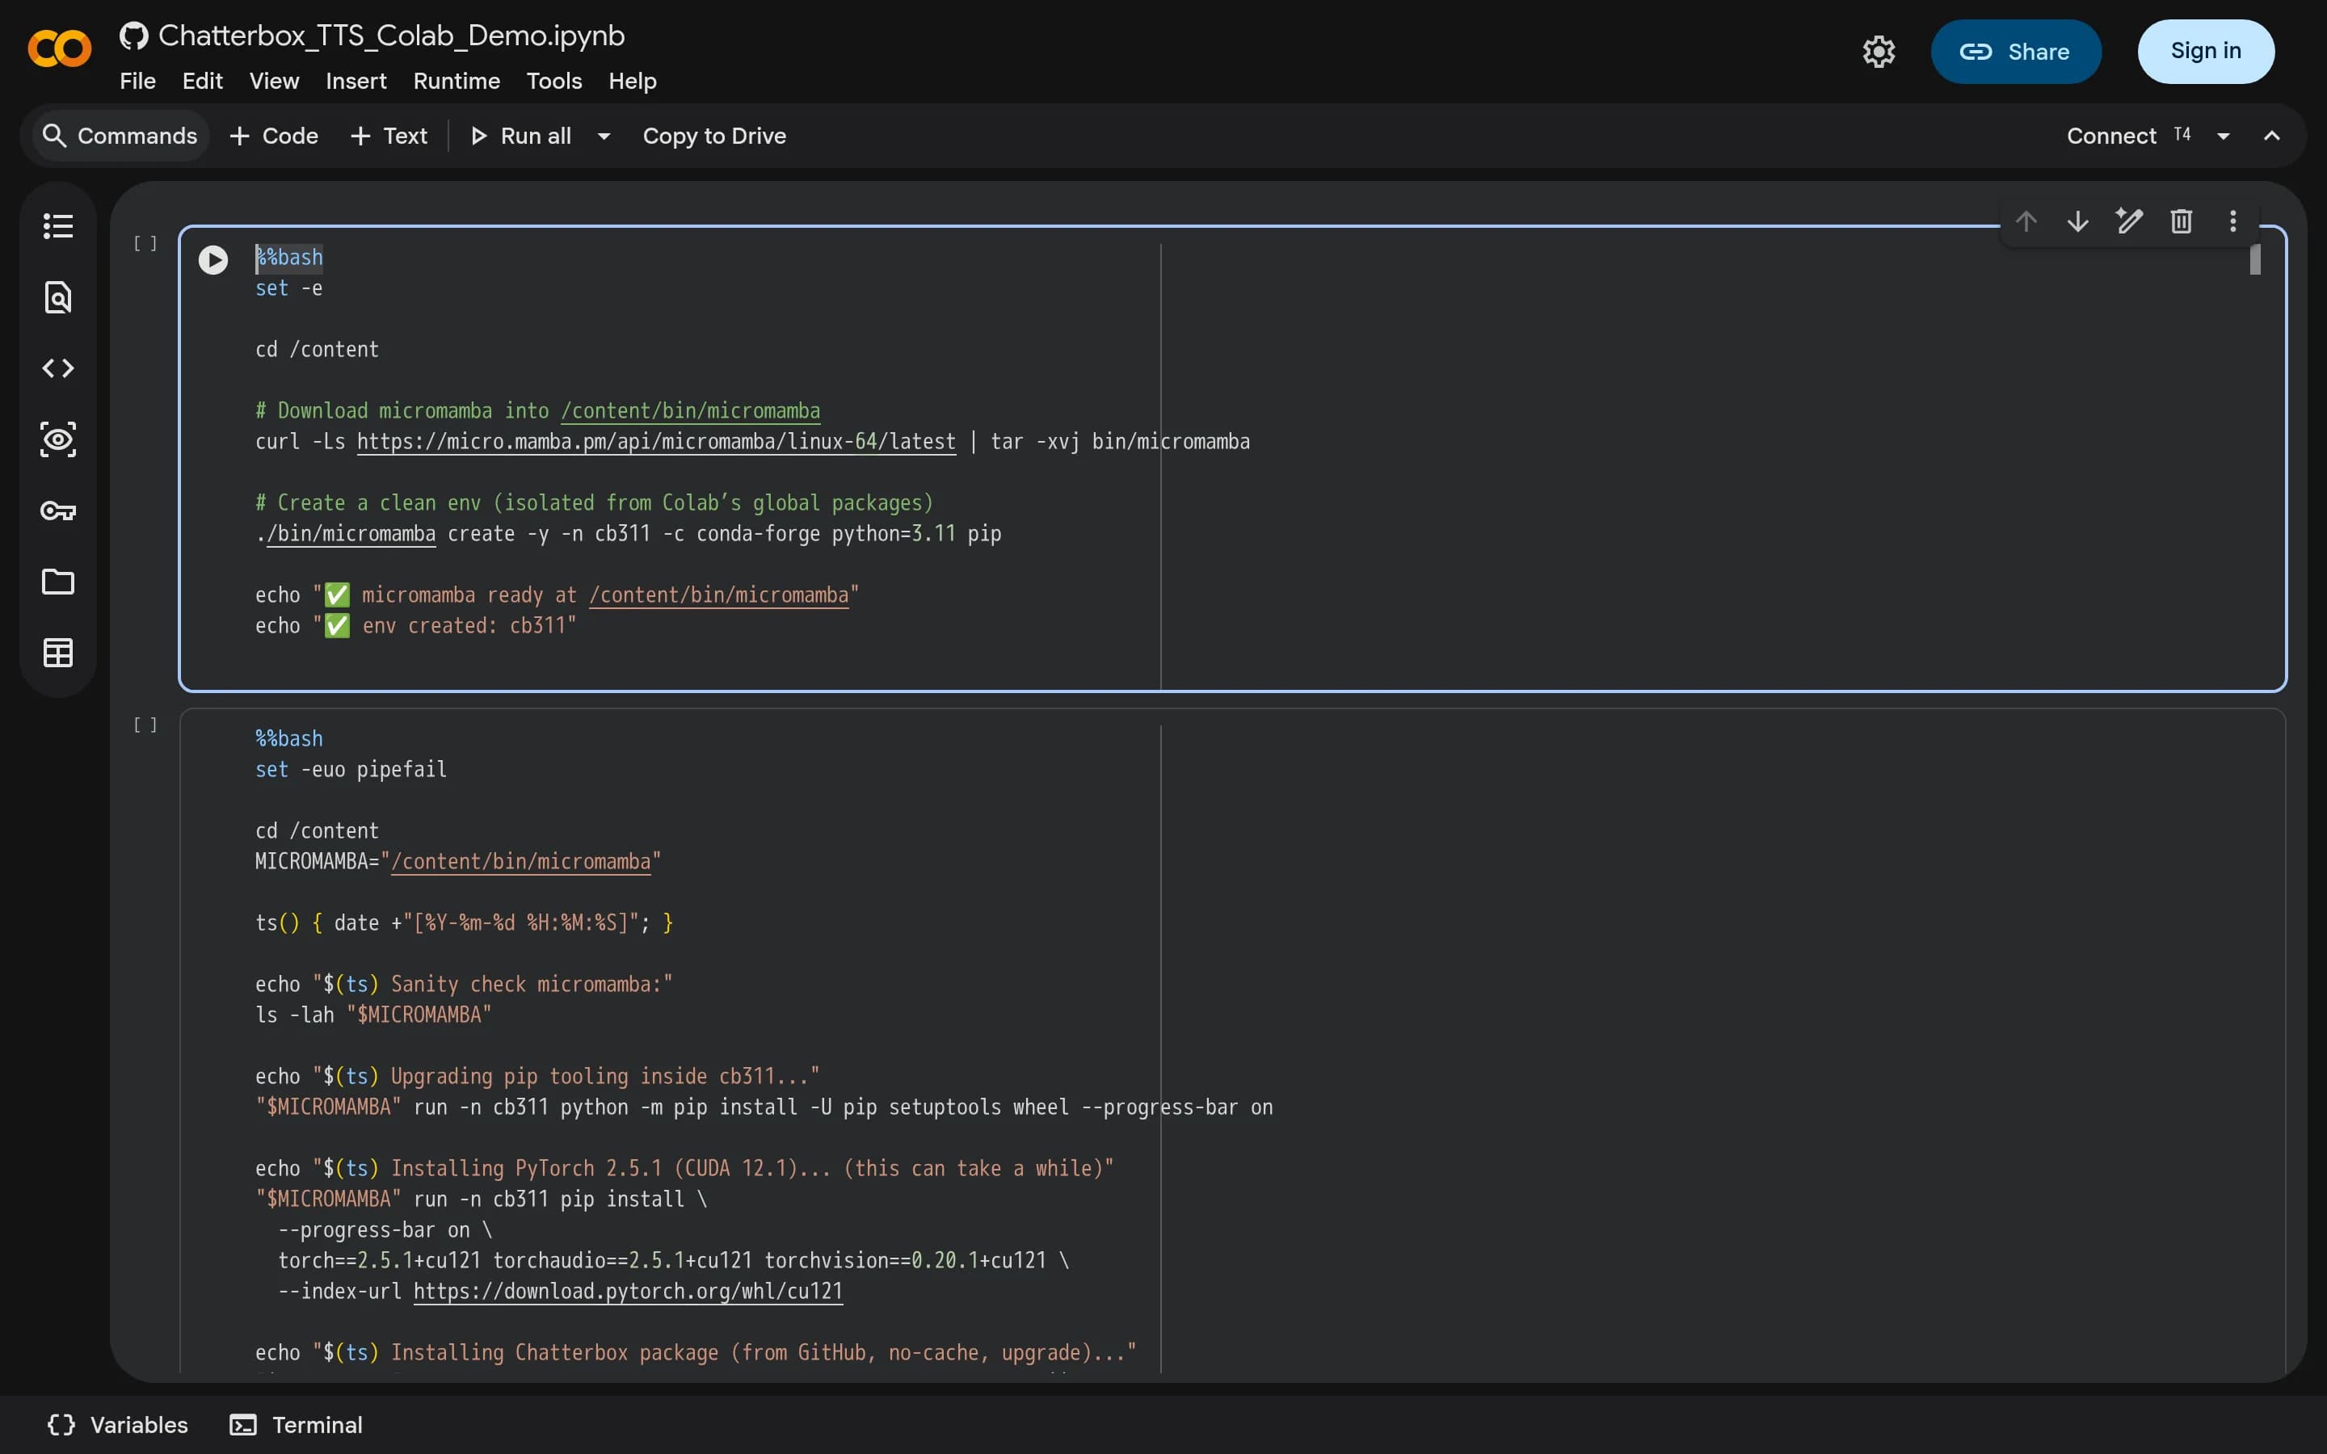Open the settings gear

tap(1878, 52)
